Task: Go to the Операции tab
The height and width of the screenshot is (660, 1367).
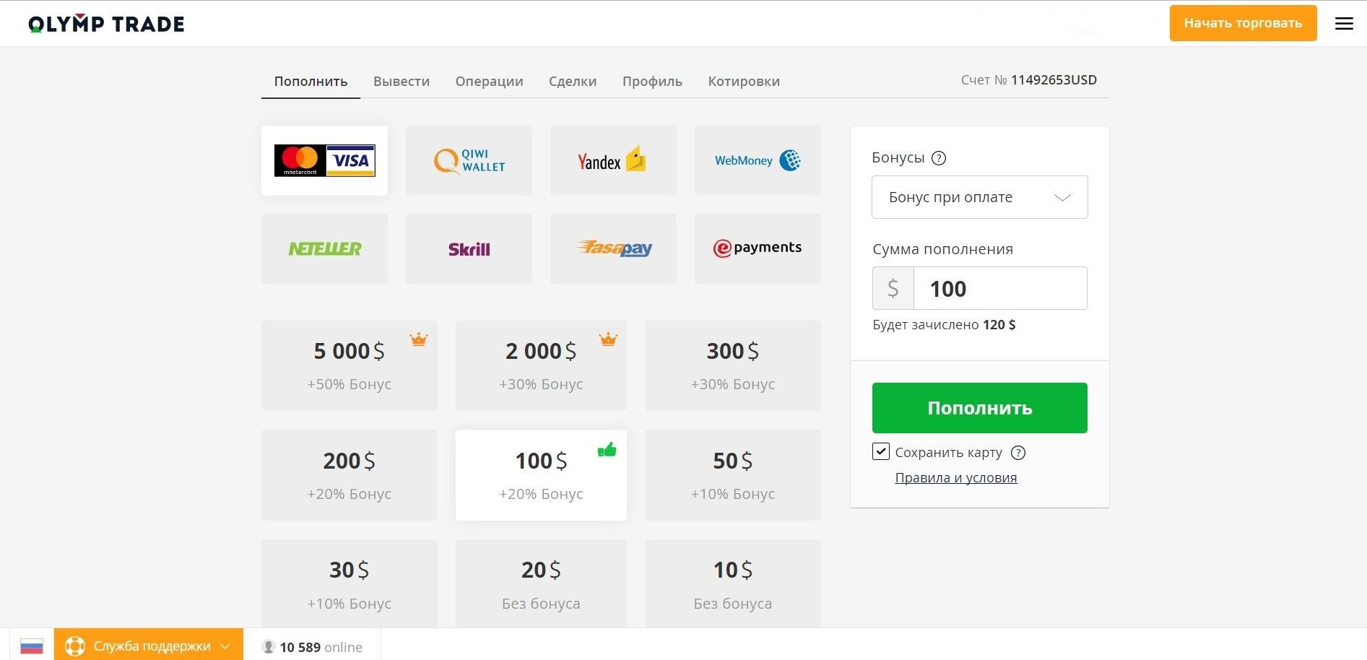Action: click(x=489, y=82)
